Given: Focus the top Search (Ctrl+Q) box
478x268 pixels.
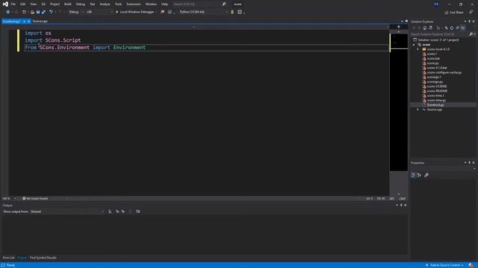Looking at the screenshot, I should coord(199,4).
